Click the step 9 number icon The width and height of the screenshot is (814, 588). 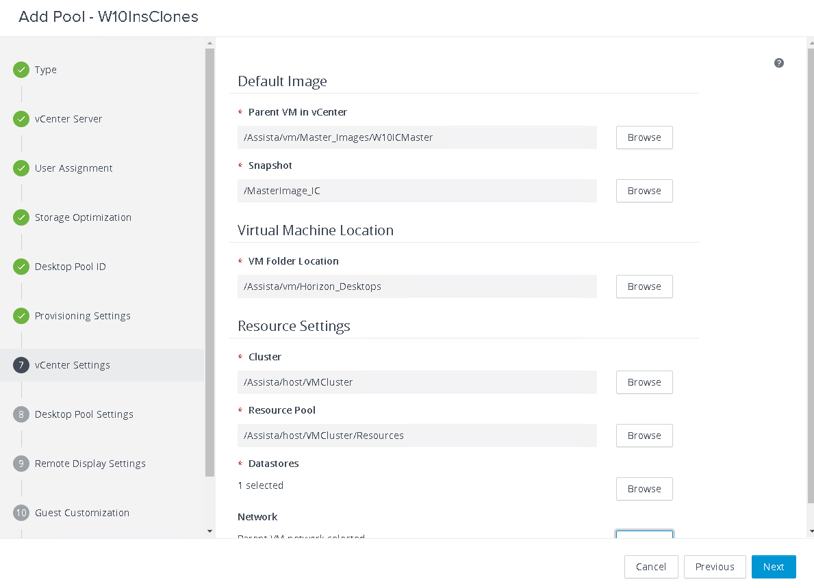pos(21,464)
